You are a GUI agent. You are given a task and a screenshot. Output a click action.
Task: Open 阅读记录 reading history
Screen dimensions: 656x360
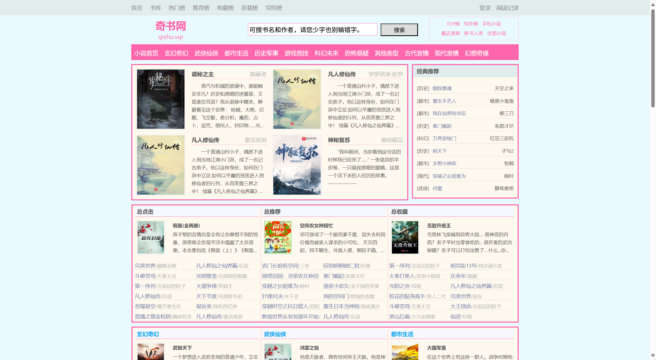(507, 8)
